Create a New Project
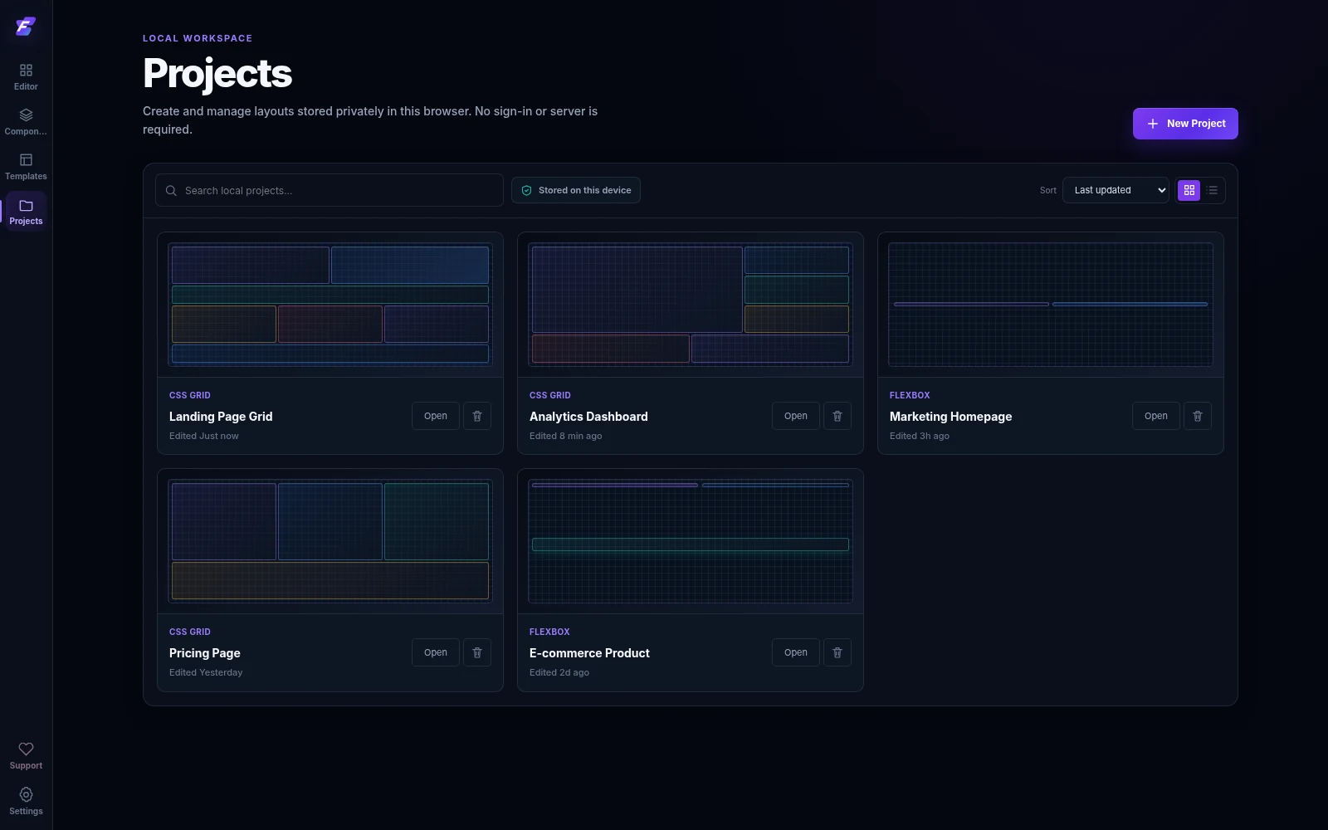Screen dimensions: 1328x830 click(1185, 124)
